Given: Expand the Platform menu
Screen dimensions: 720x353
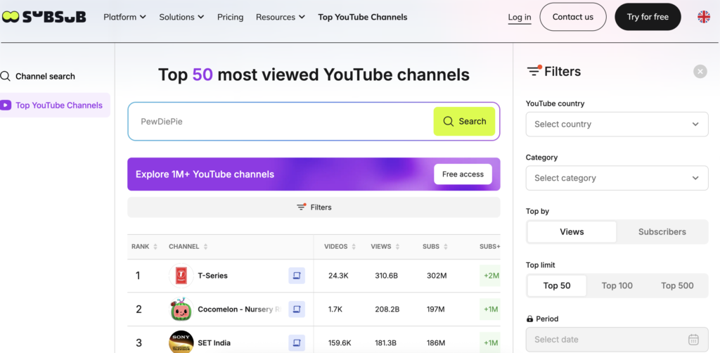Looking at the screenshot, I should click(x=124, y=17).
